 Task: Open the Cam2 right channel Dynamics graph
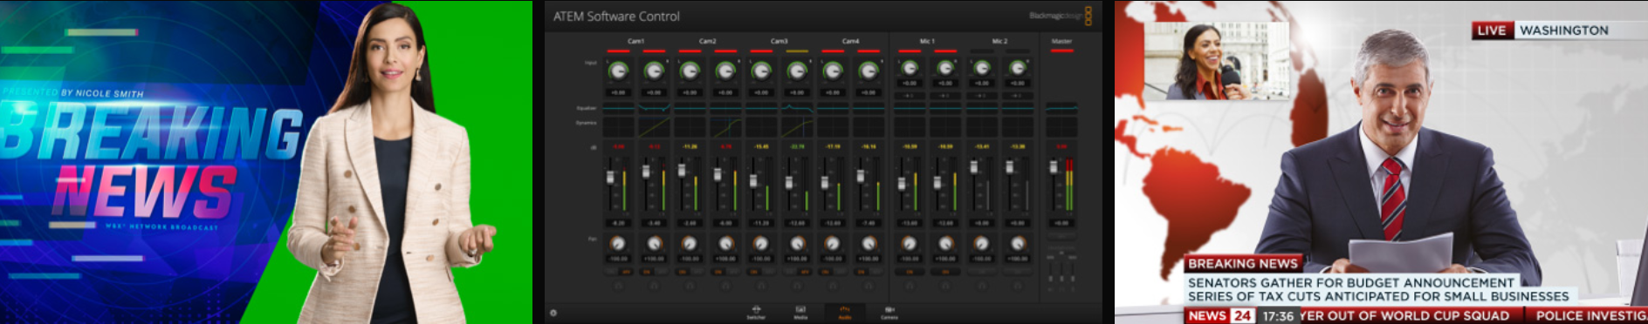[725, 127]
